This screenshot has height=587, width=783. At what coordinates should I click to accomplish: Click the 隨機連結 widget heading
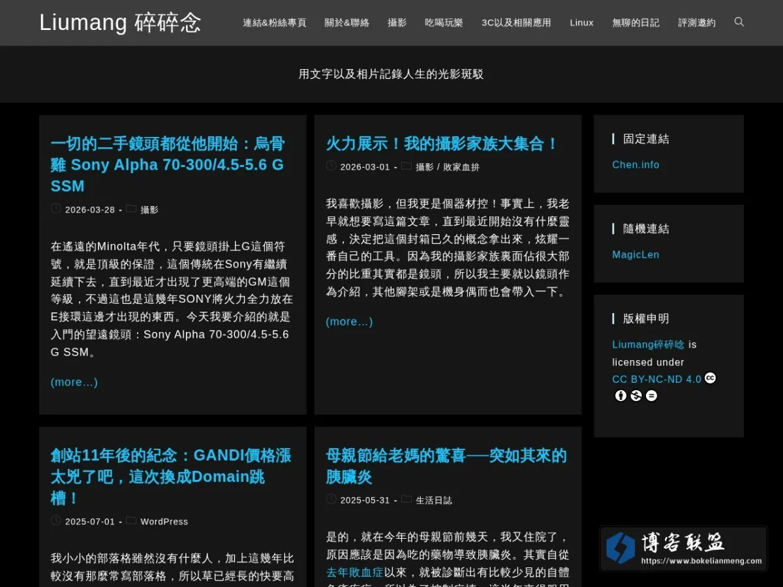(x=646, y=229)
